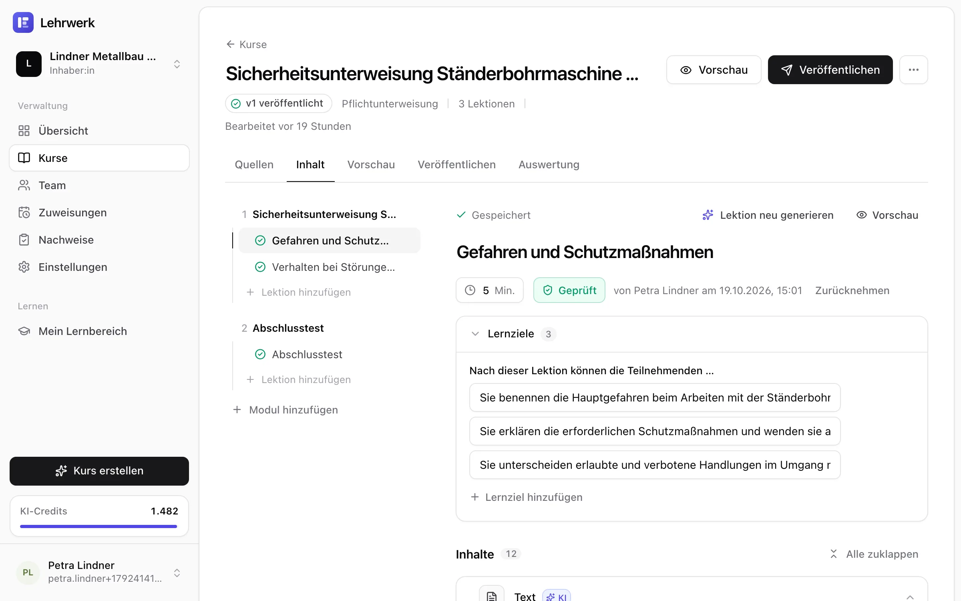Open the Verhalten bei Störunge... lesson
The width and height of the screenshot is (961, 601).
(x=330, y=267)
